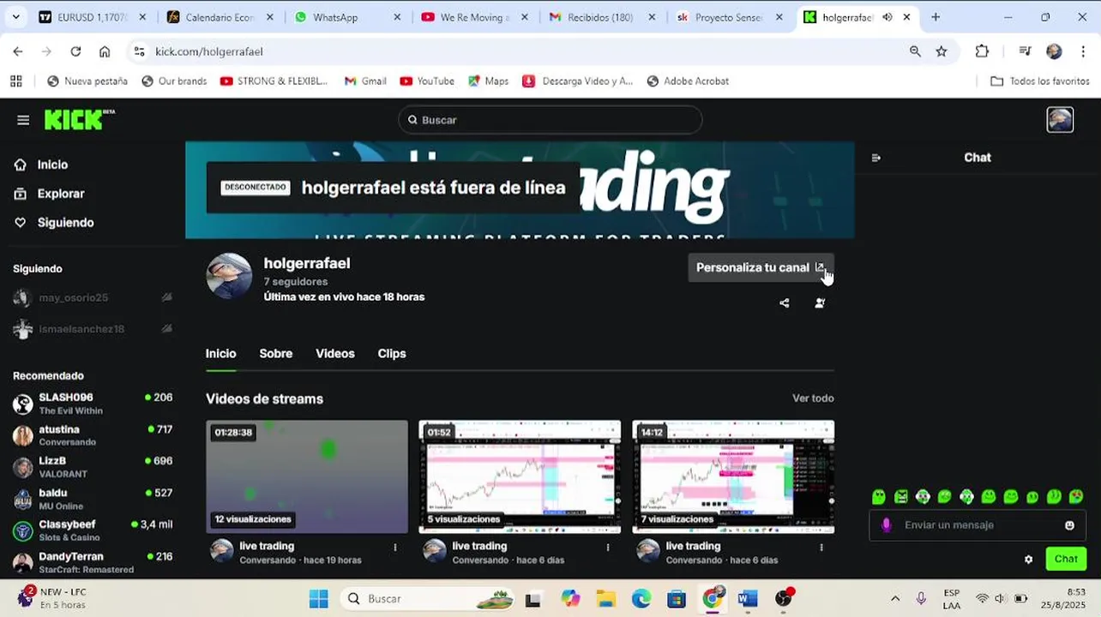Open Chrome zoom magnifier in address bar

[x=915, y=51]
